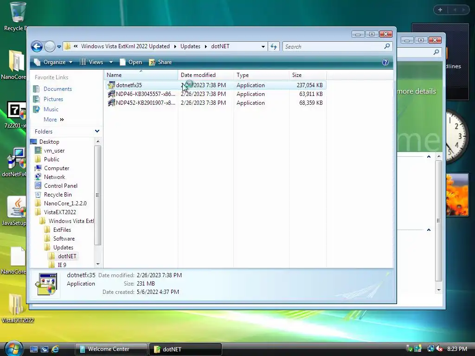The height and width of the screenshot is (356, 475).
Task: Click the Windows Start orb
Action: click(13, 349)
